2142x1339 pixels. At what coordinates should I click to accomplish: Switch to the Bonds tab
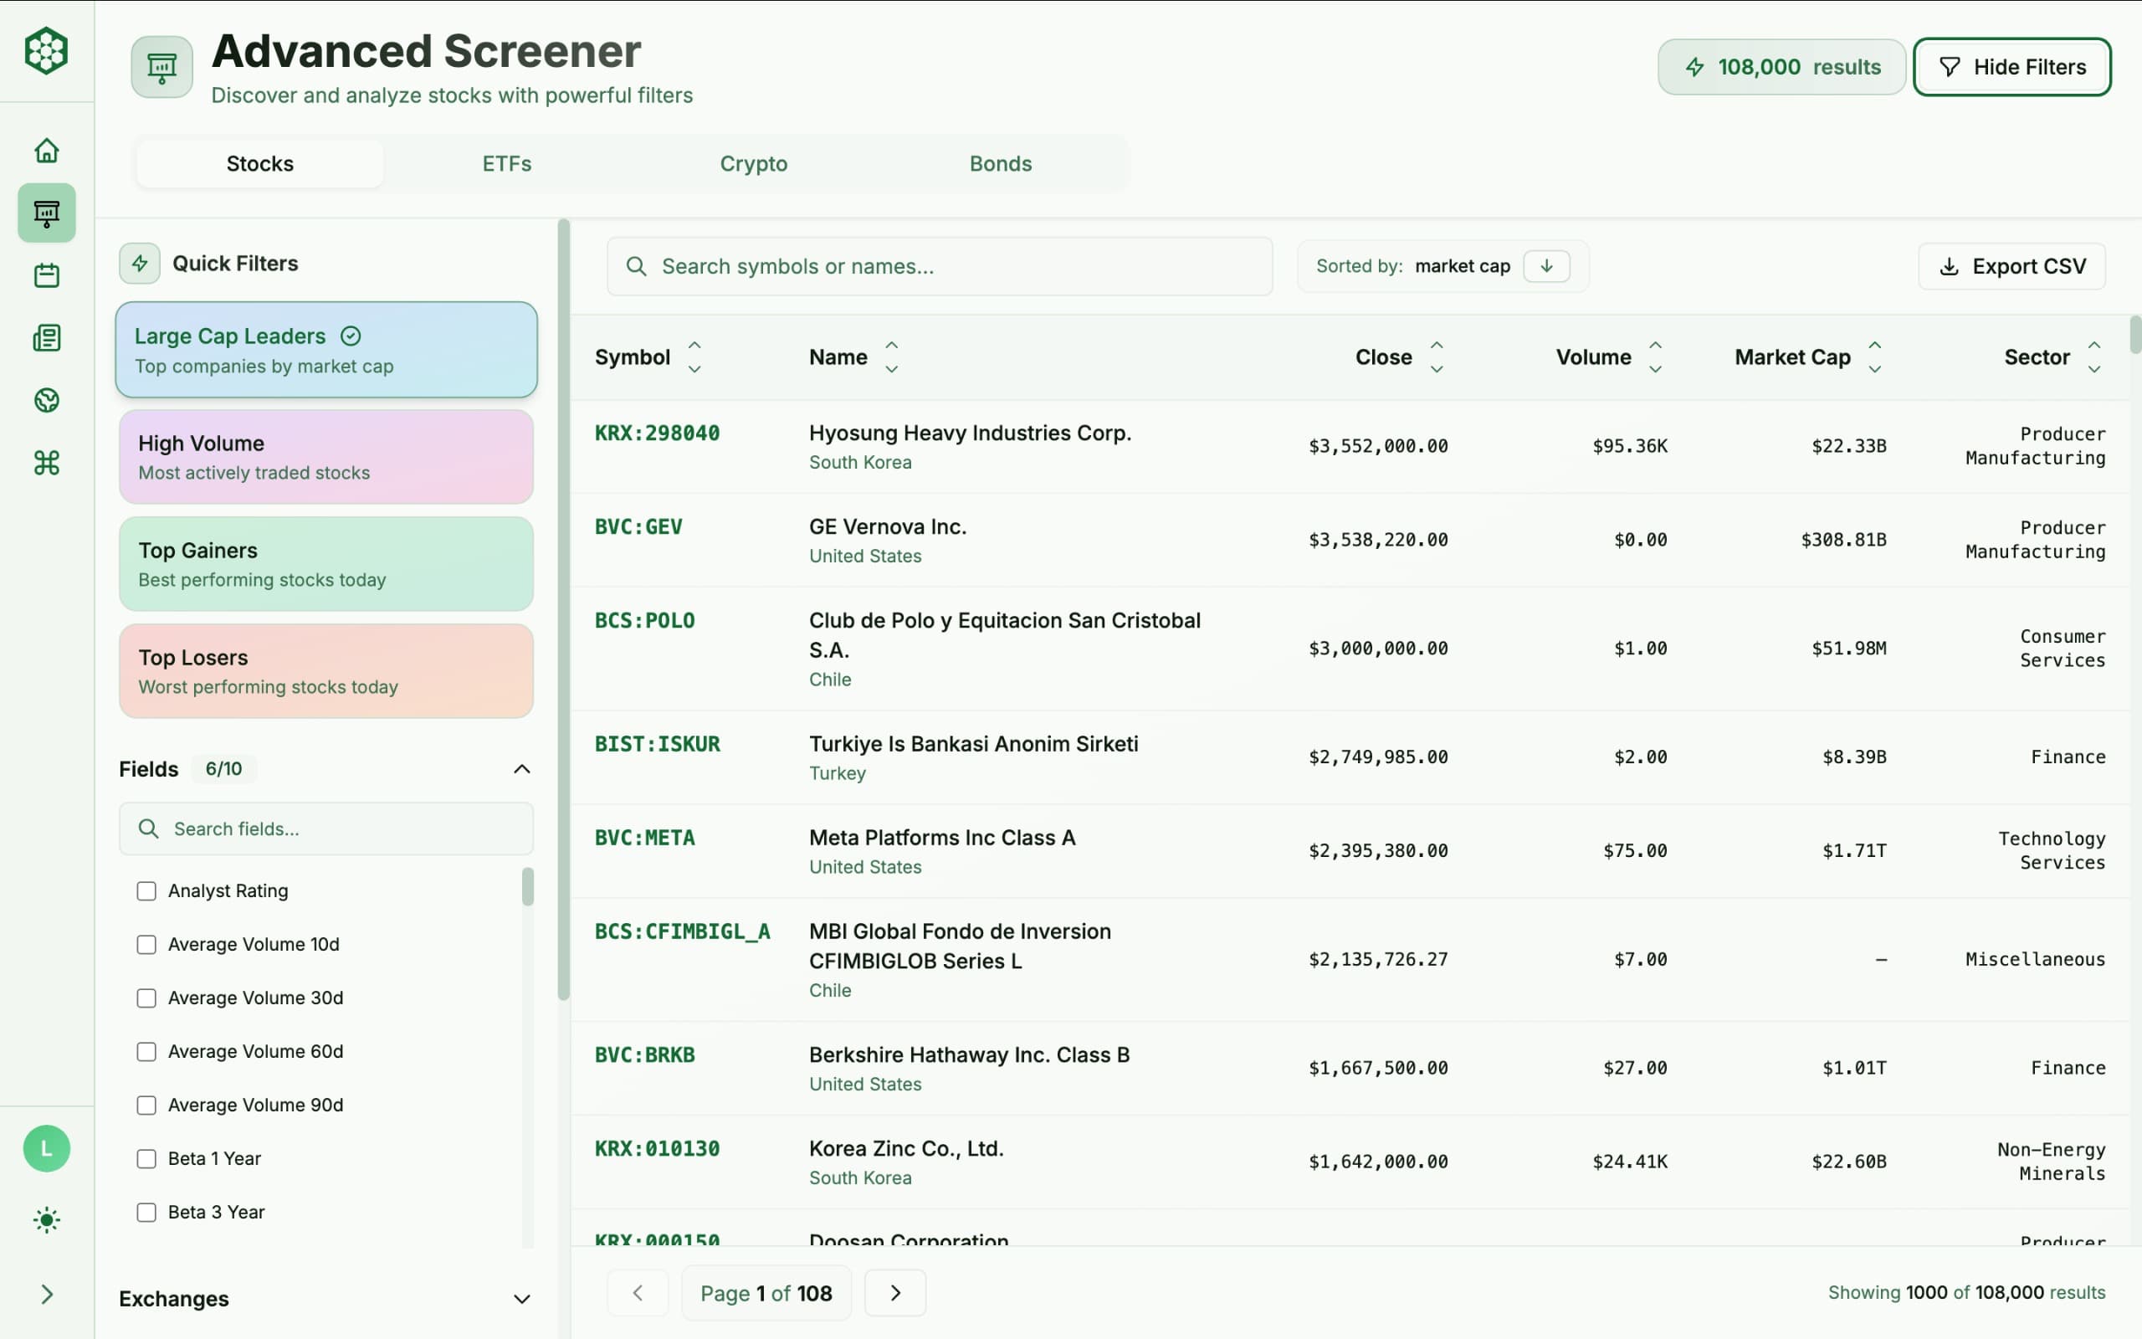click(x=1000, y=164)
